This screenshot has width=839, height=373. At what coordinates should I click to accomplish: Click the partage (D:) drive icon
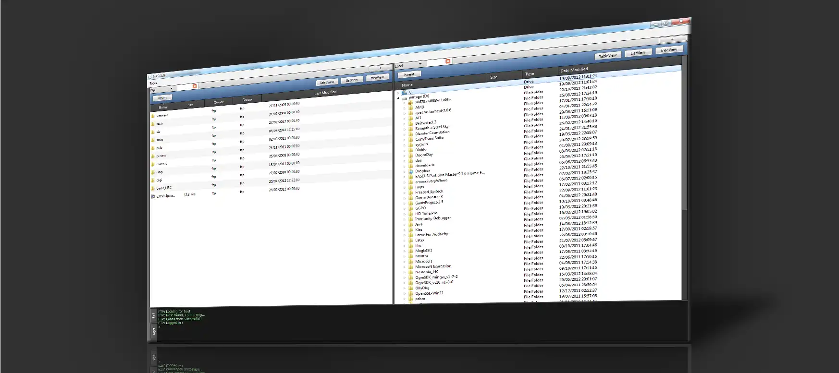[404, 98]
